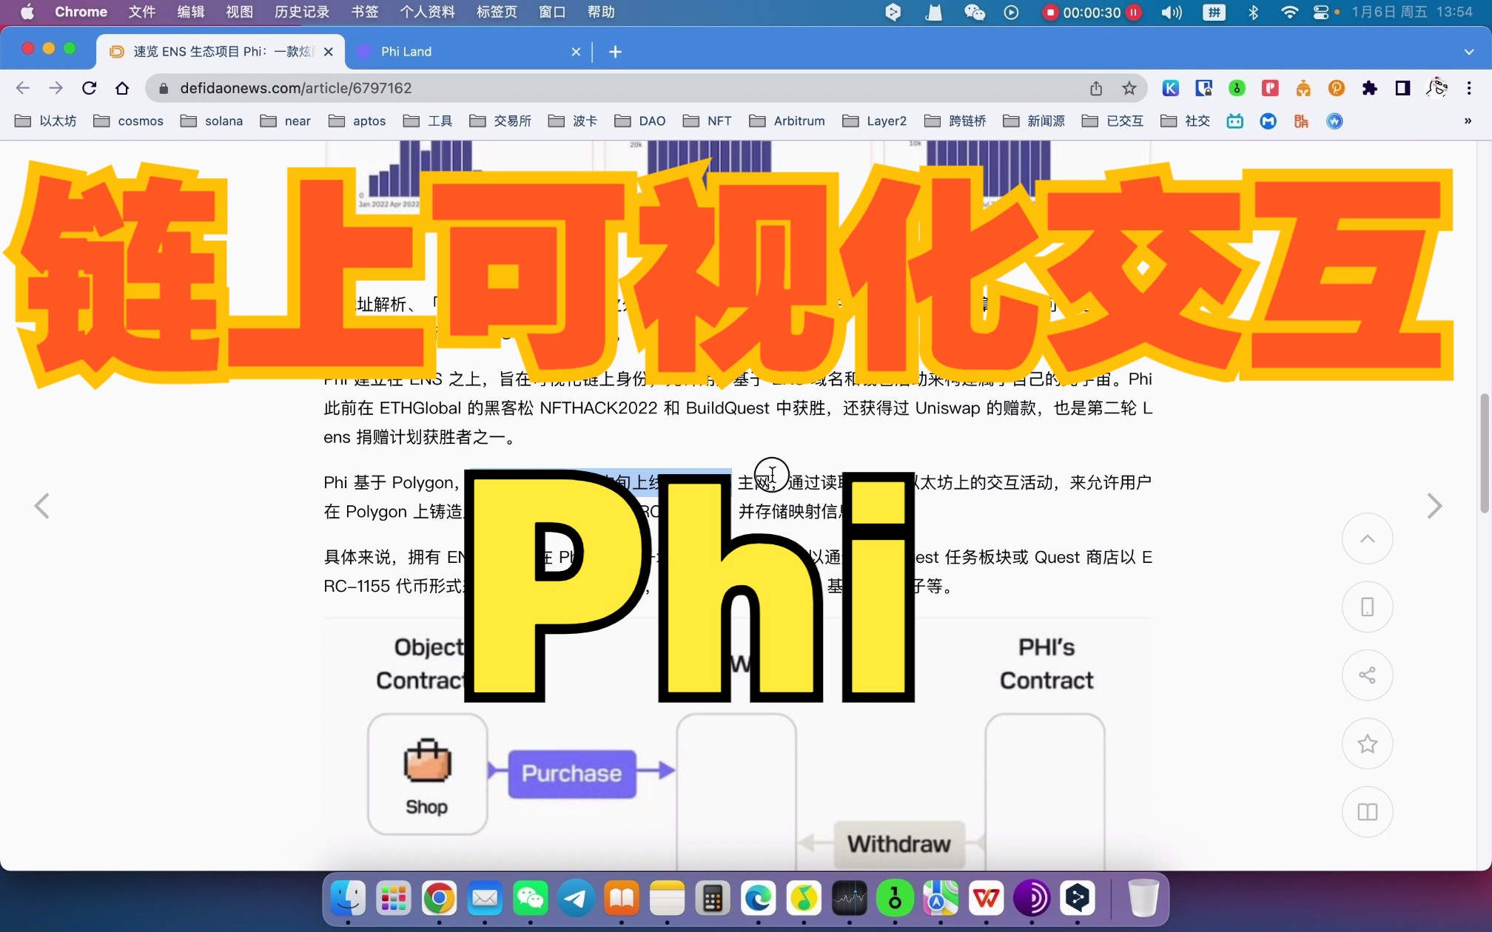Go to next article with right chevron
The height and width of the screenshot is (932, 1492).
coord(1434,506)
